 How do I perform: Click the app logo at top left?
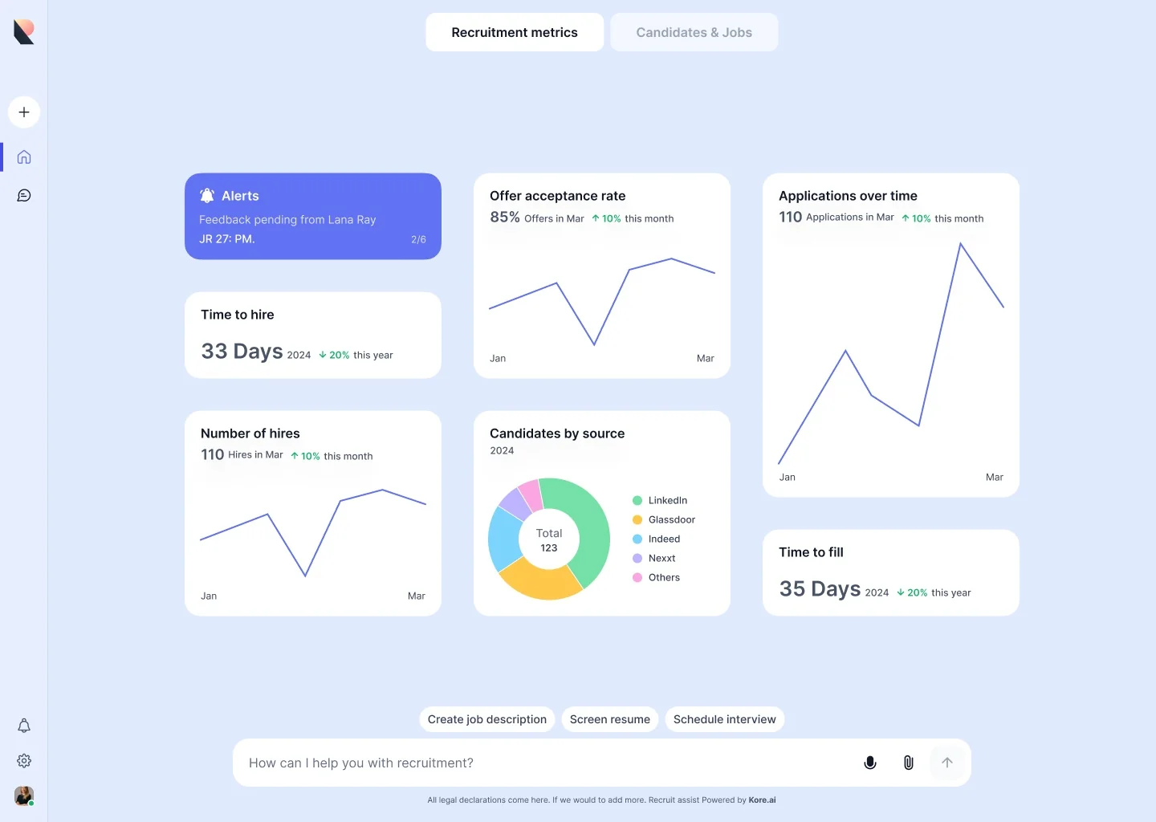click(23, 31)
